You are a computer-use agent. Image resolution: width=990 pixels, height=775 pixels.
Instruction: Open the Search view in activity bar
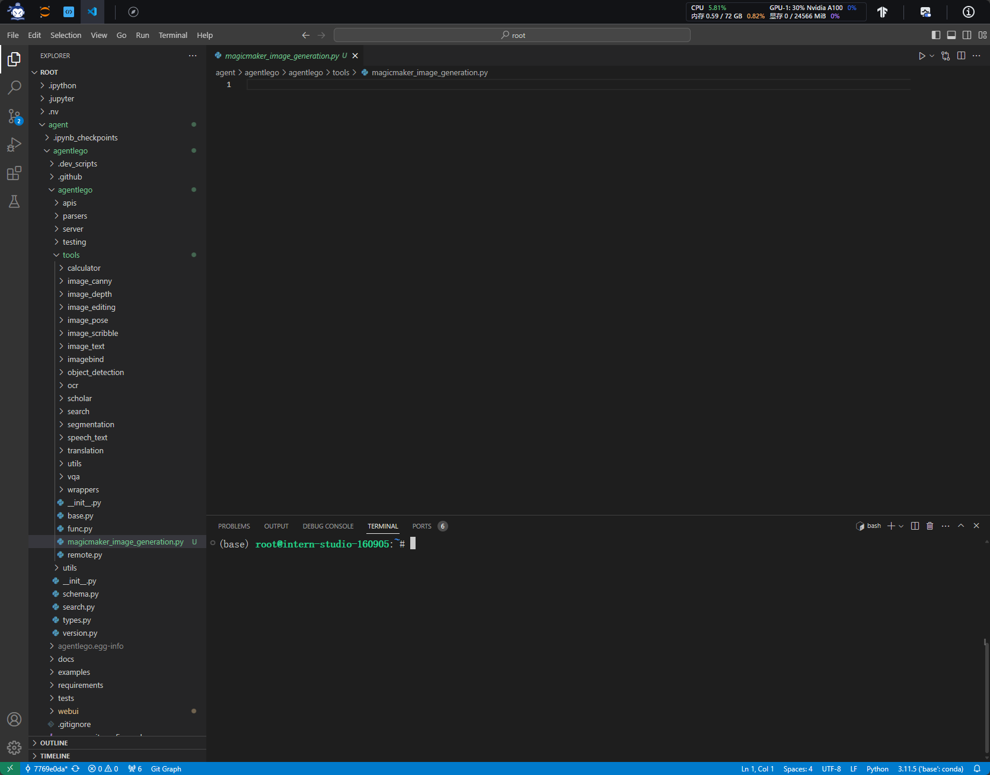tap(14, 88)
